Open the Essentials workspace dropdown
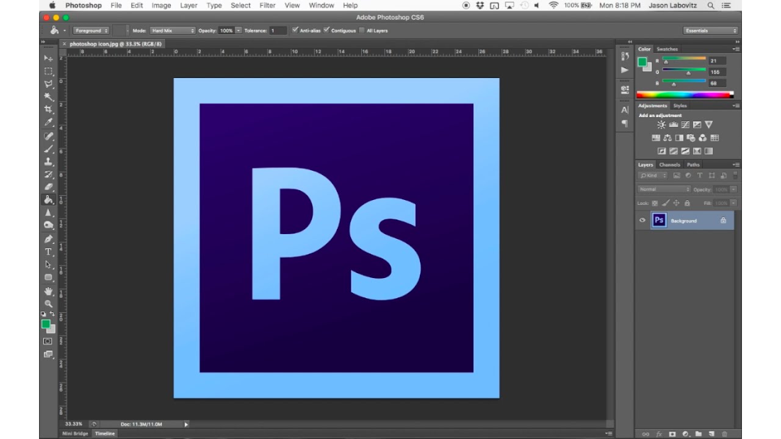Screen dimensions: 781x439 coord(711,30)
